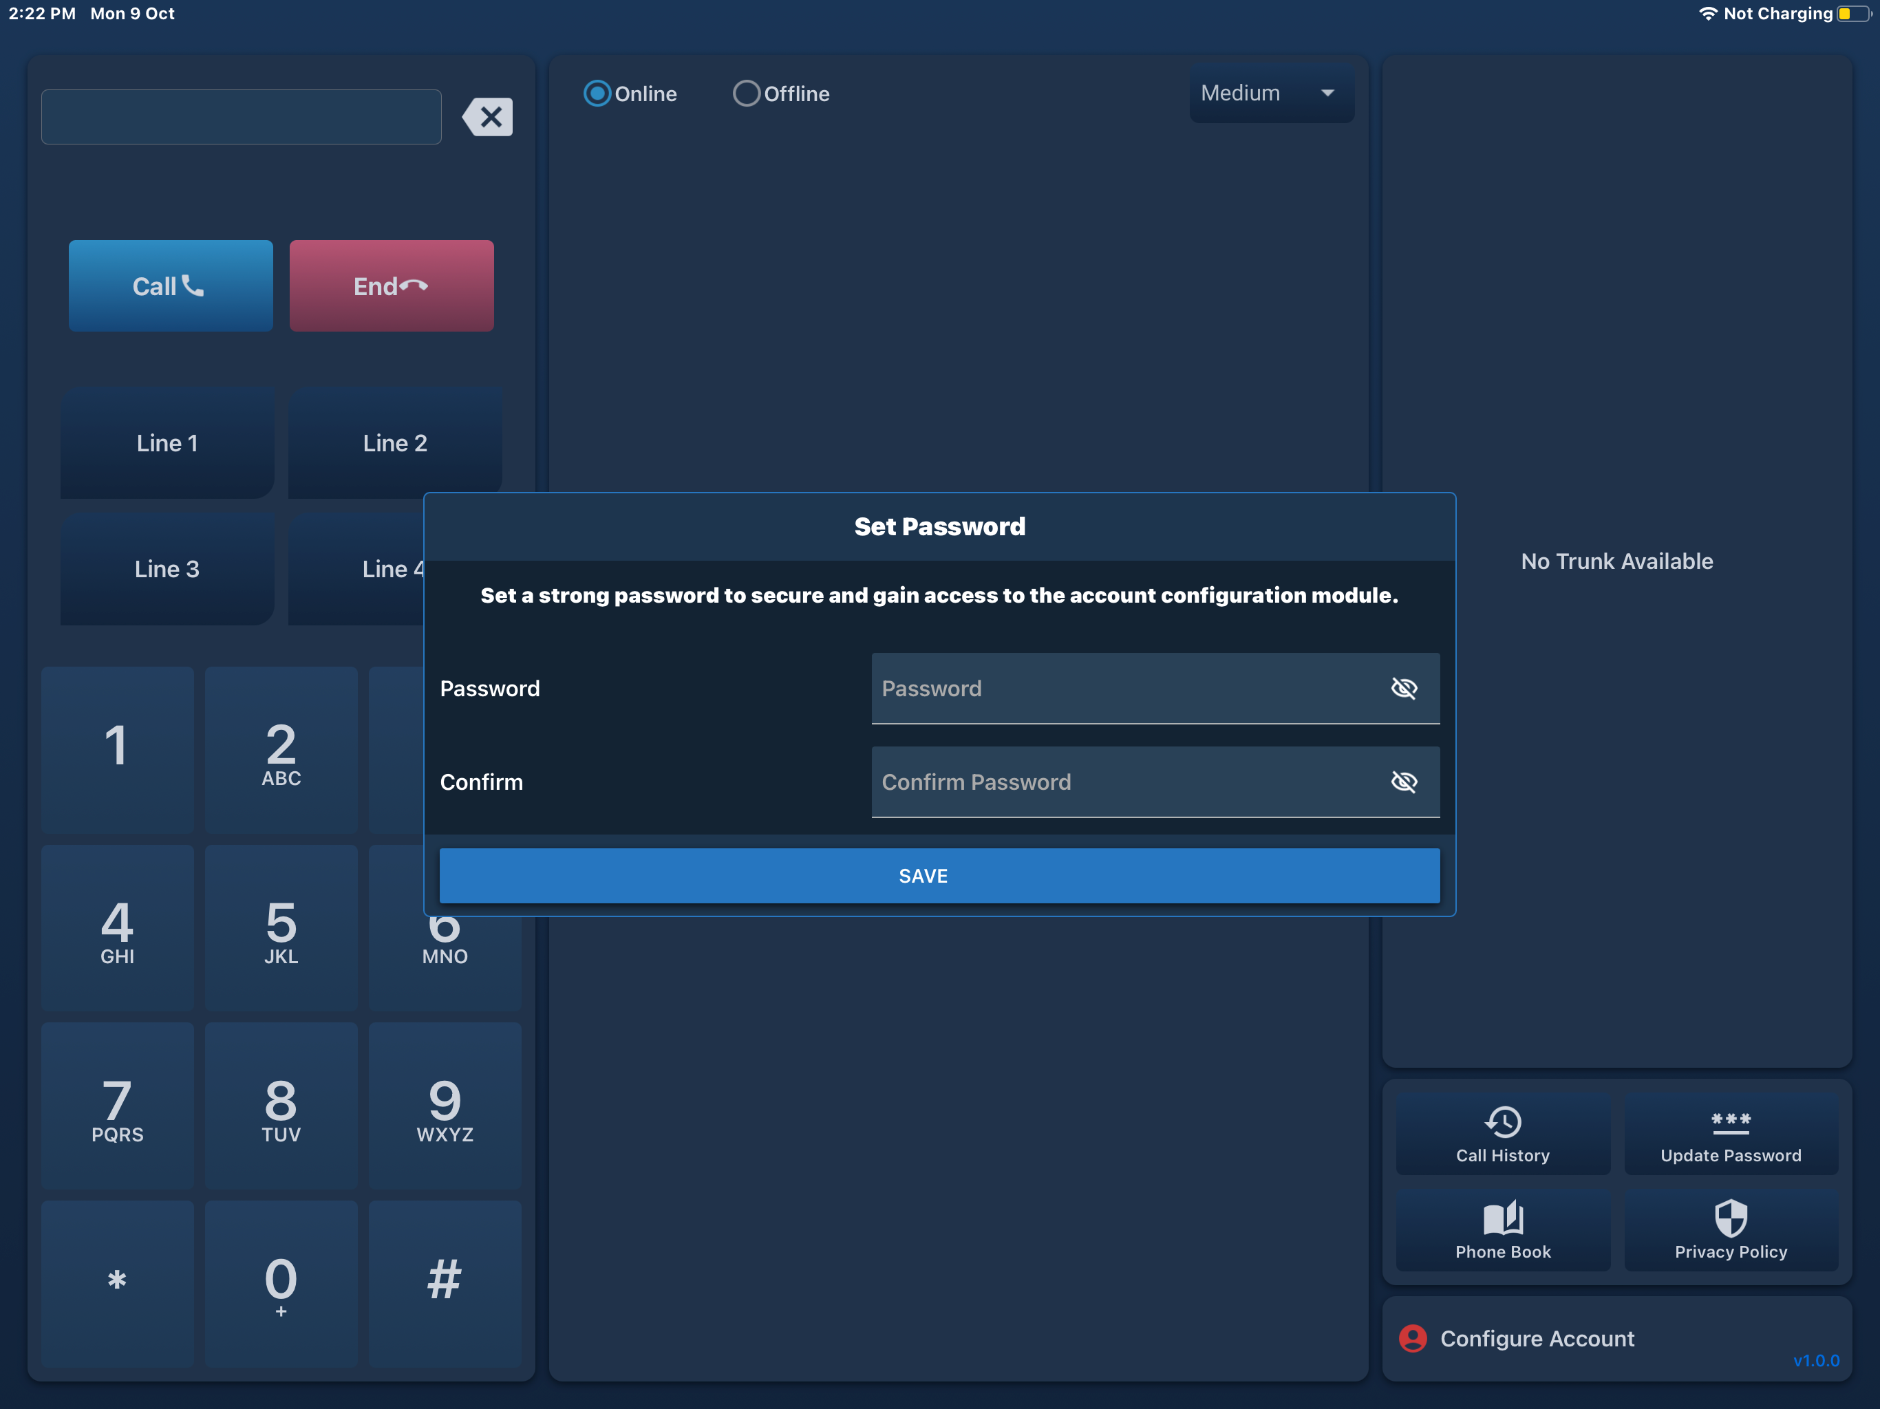Screen dimensions: 1880x1409
Task: Toggle visibility of the Password field
Action: point(1403,689)
